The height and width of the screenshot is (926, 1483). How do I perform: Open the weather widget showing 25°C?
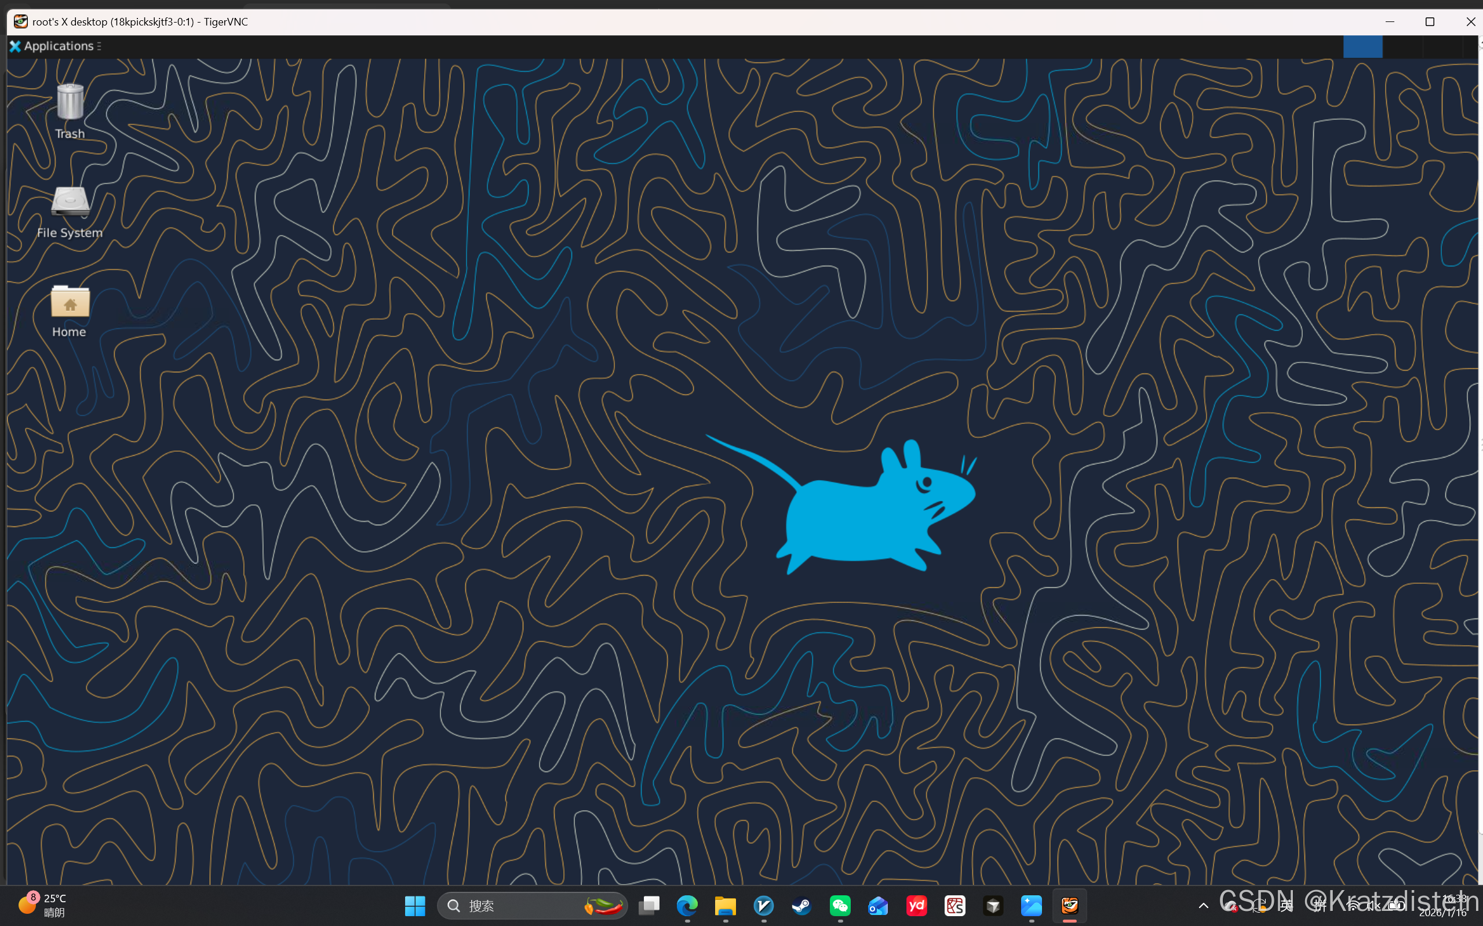tap(43, 905)
